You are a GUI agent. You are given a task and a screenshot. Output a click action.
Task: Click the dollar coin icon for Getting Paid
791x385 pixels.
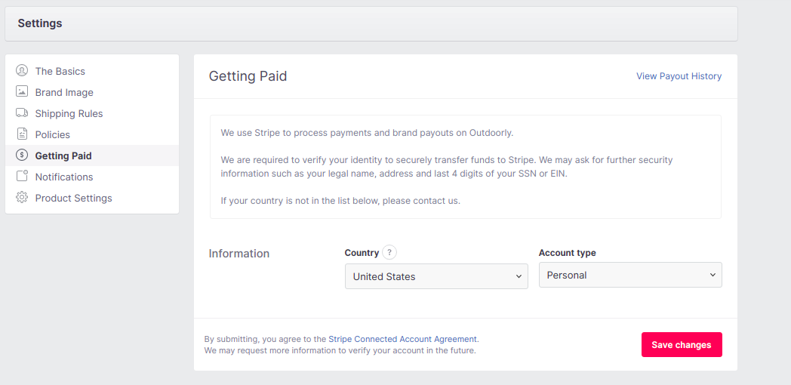pyautogui.click(x=22, y=156)
